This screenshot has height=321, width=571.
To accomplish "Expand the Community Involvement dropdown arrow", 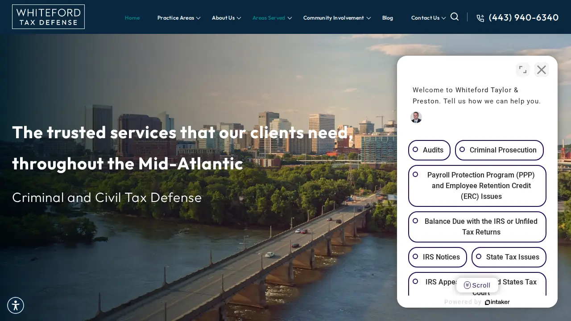I will (x=368, y=18).
